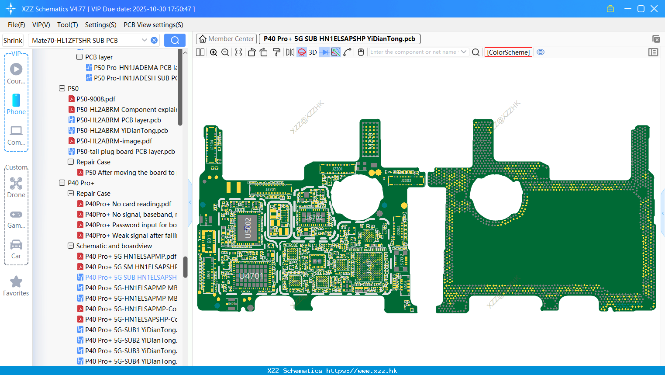Open P50-tail plug board PCB layer.pcb

click(122, 151)
